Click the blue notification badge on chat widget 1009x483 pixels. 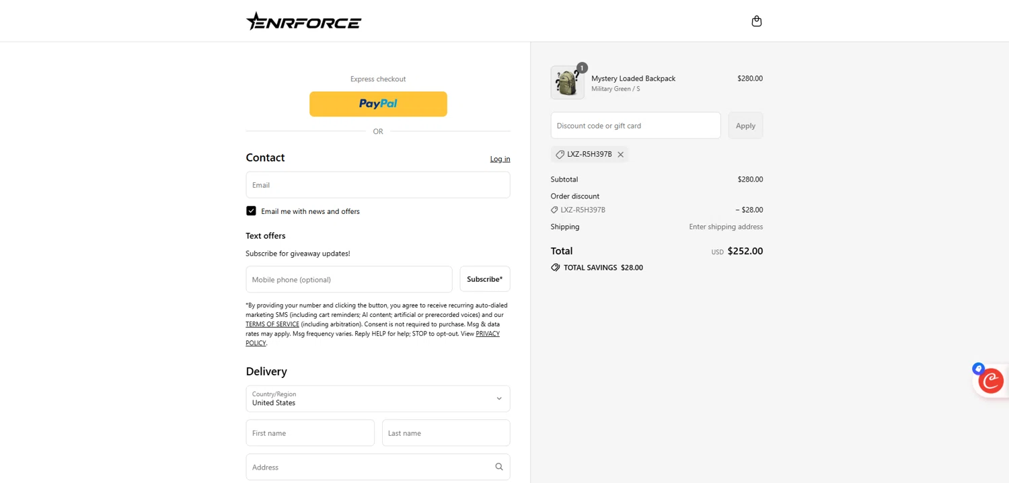(x=978, y=369)
